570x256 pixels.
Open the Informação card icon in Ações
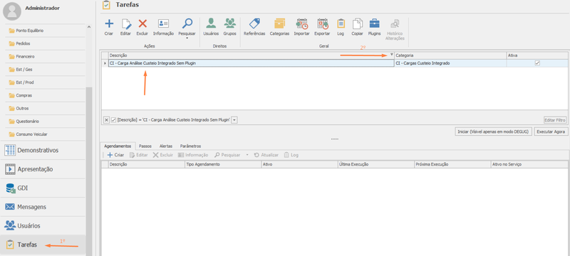[x=163, y=24]
